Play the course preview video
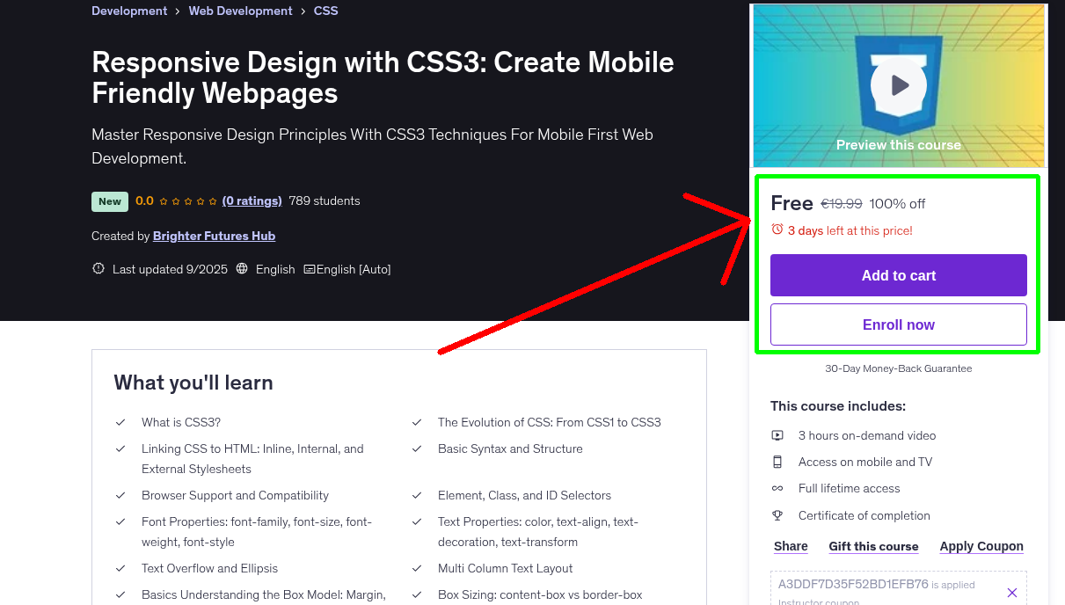This screenshot has height=605, width=1065. [x=898, y=85]
